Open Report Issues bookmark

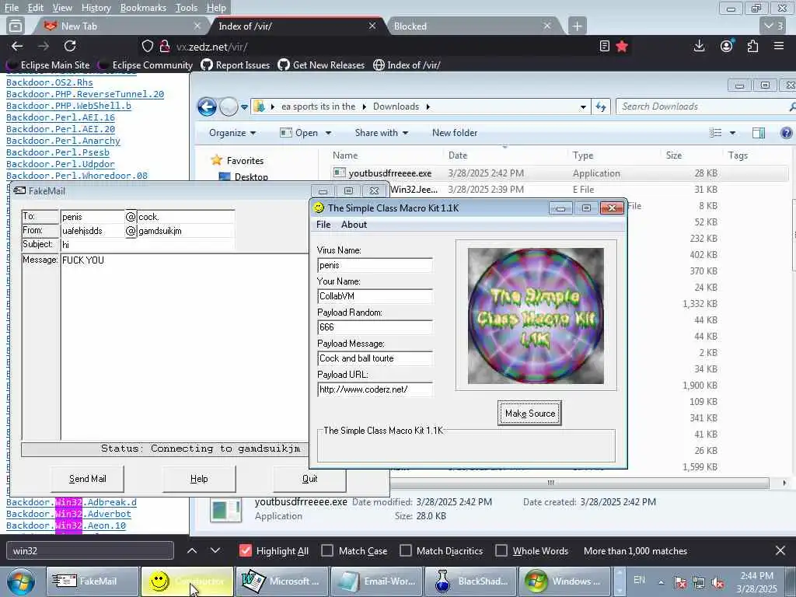pos(236,65)
